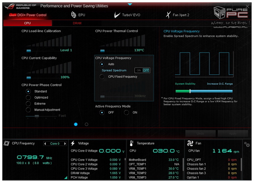The image size is (254, 183).
Task: Click the Fan panel spinning fan icon
Action: click(x=190, y=143)
